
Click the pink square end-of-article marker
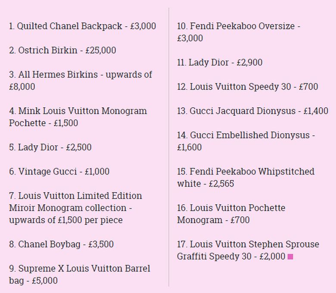pos(290,256)
